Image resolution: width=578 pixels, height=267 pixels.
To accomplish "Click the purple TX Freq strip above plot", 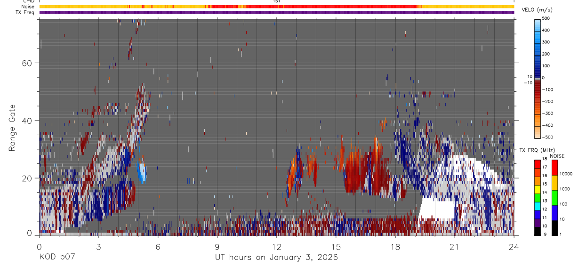I will click(x=276, y=12).
